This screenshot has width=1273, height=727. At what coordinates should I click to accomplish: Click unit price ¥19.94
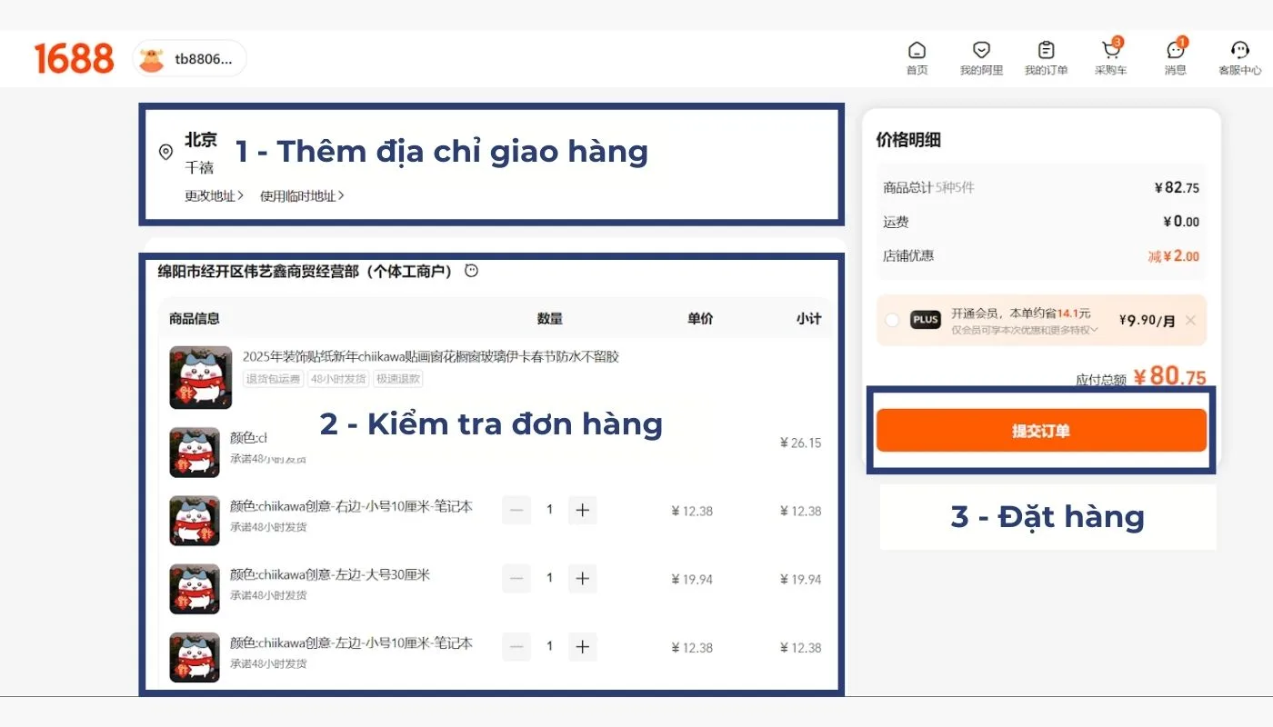(692, 579)
